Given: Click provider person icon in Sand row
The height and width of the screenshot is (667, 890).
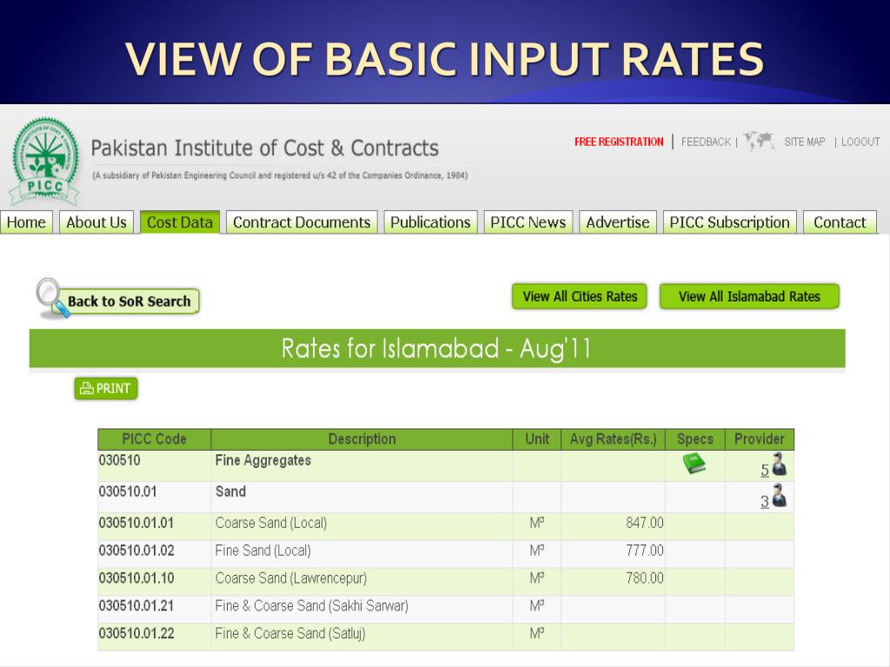Looking at the screenshot, I should coord(780,495).
